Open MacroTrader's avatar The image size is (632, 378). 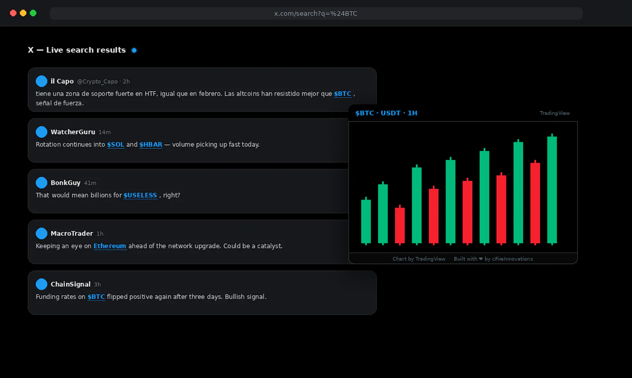(41, 233)
